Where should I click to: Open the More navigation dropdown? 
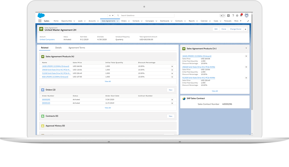pos(238,21)
